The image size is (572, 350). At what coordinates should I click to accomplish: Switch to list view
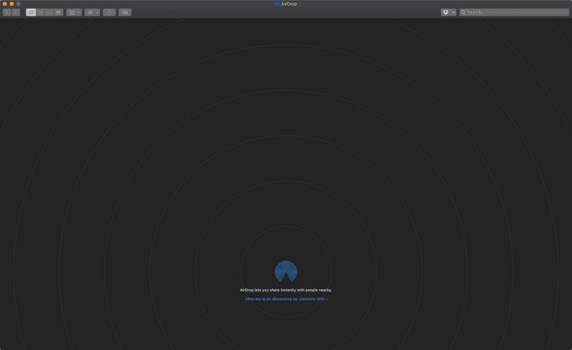coord(40,12)
